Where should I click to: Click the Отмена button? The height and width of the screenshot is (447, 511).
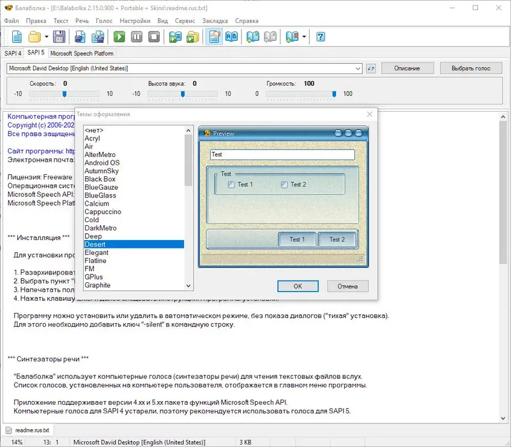pyautogui.click(x=347, y=286)
